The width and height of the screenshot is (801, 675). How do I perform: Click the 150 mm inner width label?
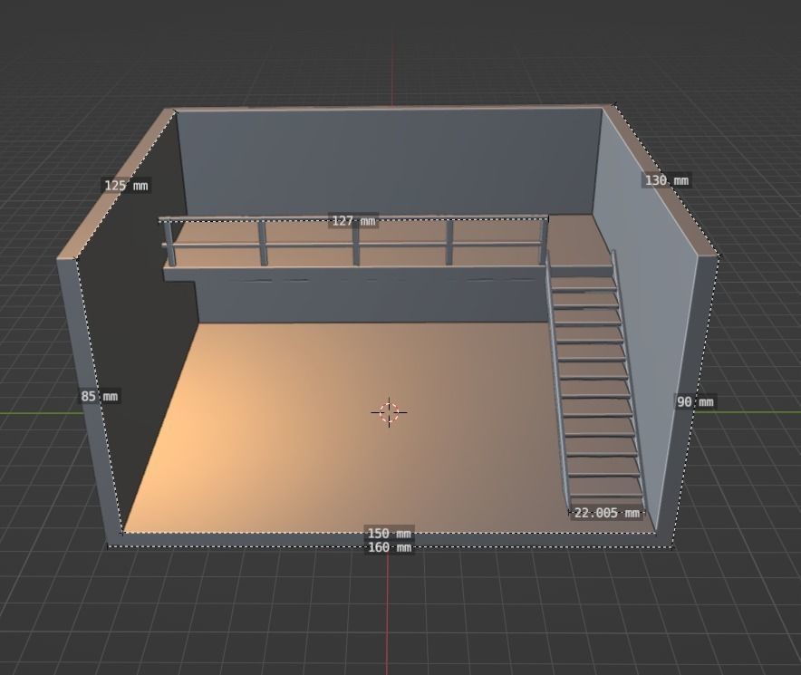390,533
